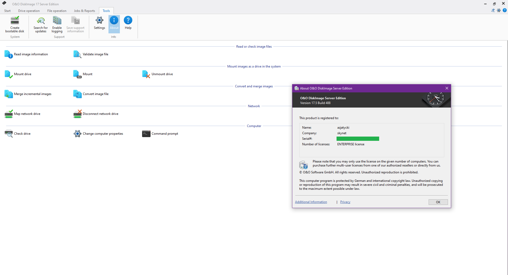This screenshot has width=508, height=275.
Task: Minimize the DiskImage window
Action: pos(485,4)
